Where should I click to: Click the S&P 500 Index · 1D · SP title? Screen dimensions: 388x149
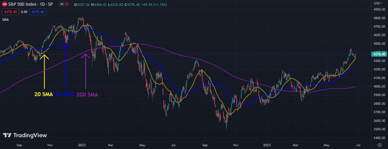click(x=30, y=4)
